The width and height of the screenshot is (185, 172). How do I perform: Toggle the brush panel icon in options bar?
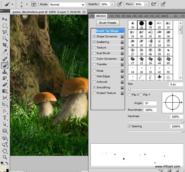[34, 4]
